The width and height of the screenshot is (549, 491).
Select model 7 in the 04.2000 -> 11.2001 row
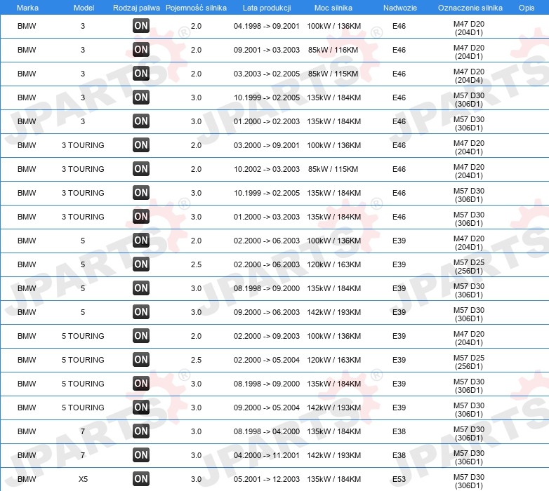point(83,455)
